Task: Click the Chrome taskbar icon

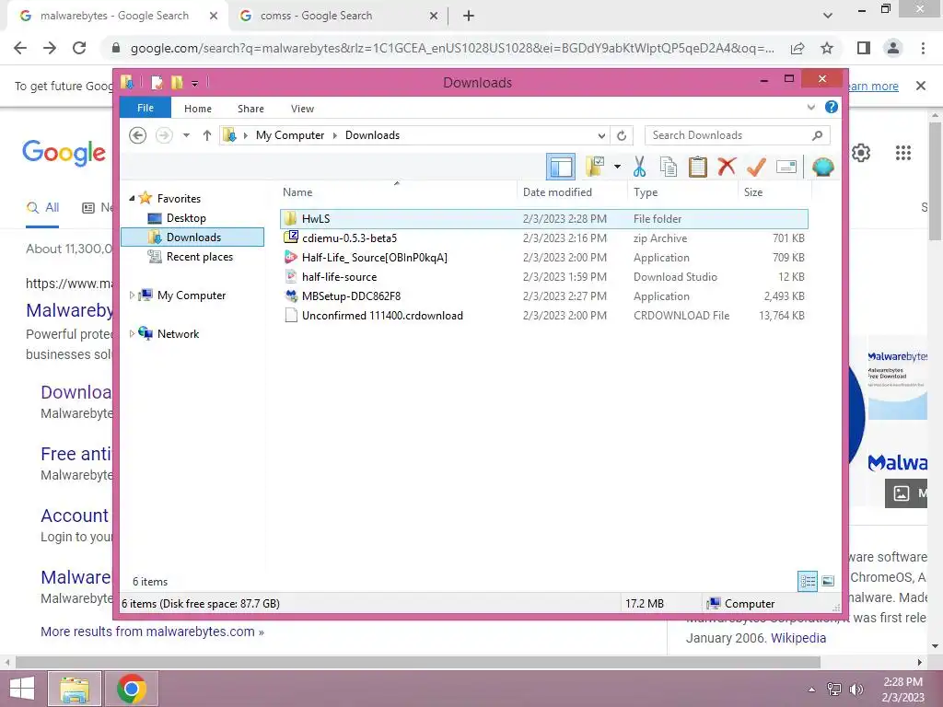Action: (x=132, y=689)
